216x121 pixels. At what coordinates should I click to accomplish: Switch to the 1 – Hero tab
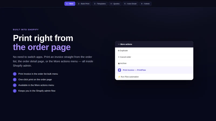click(70, 4)
